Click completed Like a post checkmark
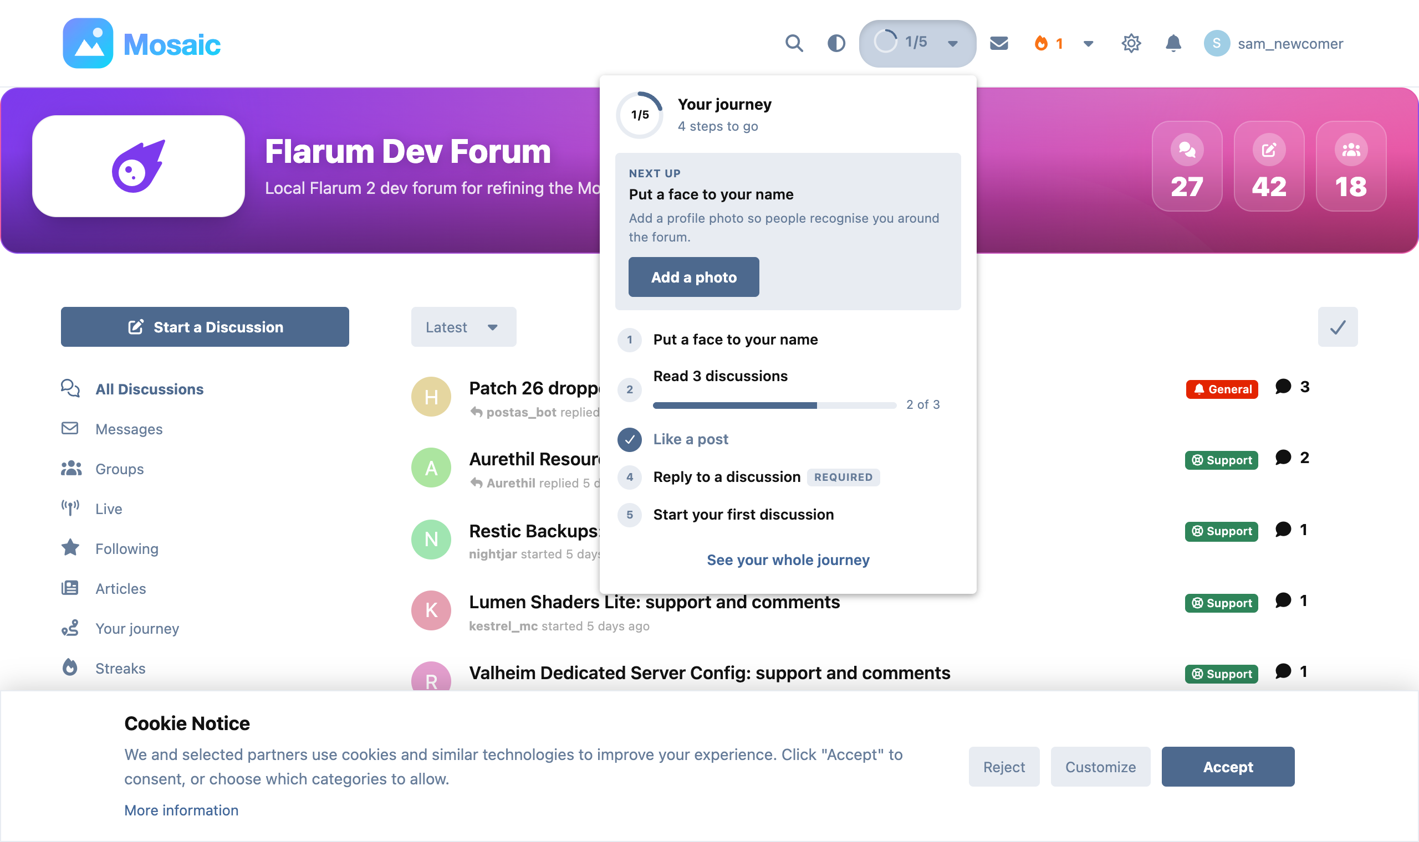This screenshot has height=842, width=1419. coord(630,439)
